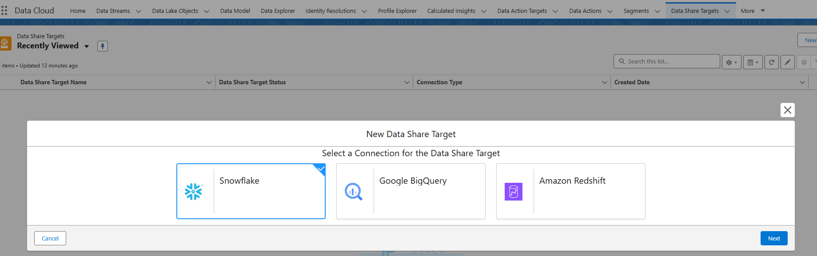Open the Data Lake Objects tab
Screen dimensions: 817x256
[175, 11]
